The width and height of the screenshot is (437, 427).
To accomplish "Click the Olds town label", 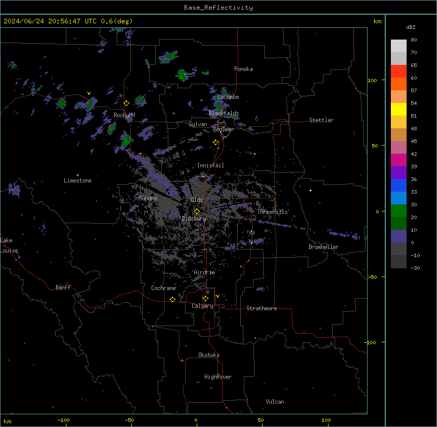I will coord(197,200).
